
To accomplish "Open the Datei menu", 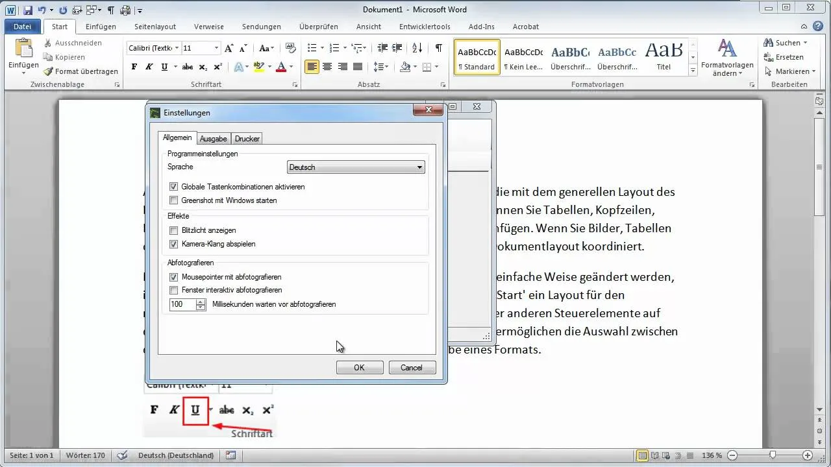I will pyautogui.click(x=22, y=27).
